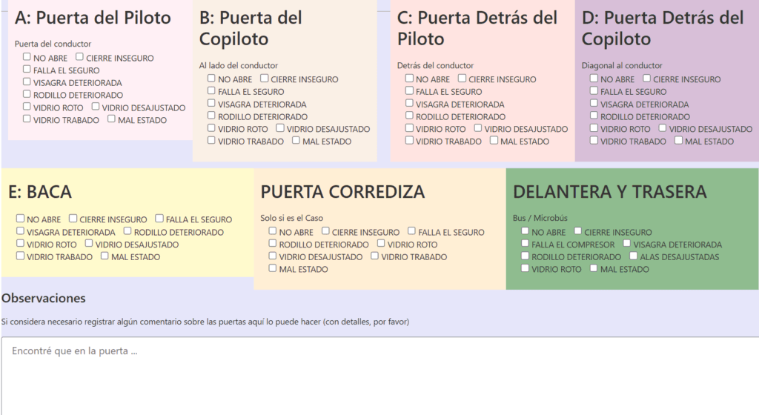Tick CIERRE INSEGURO in Puerta Detrás del Copiloto
The image size is (759, 415).
pos(646,79)
